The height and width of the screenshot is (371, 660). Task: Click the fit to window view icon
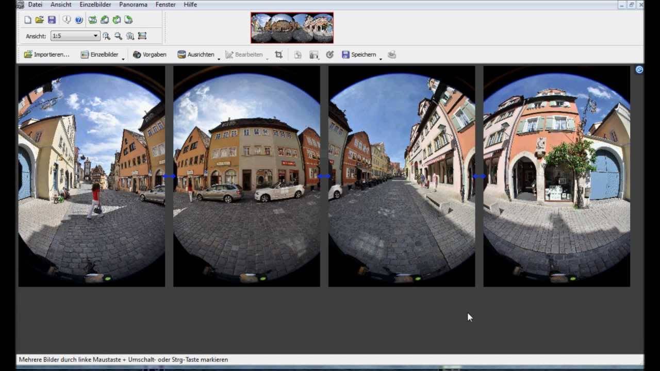coord(142,36)
